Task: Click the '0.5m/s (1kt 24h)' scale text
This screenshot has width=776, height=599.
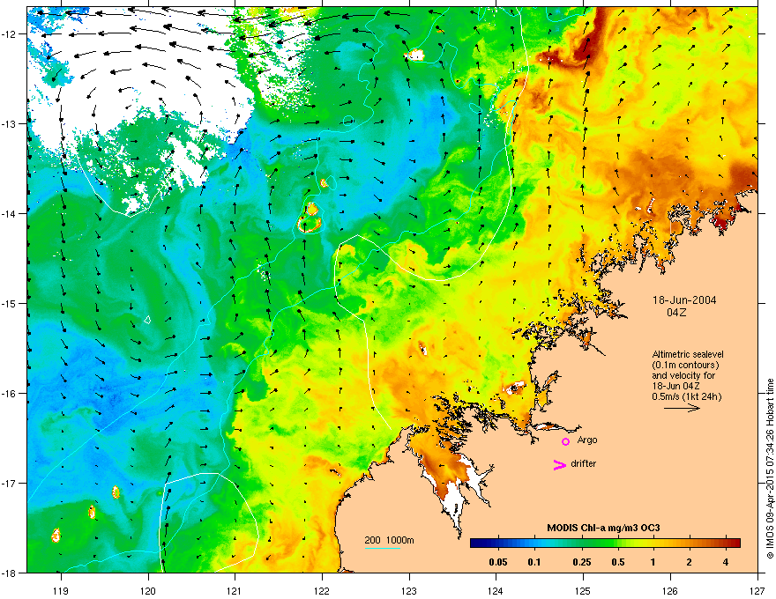Action: (686, 396)
